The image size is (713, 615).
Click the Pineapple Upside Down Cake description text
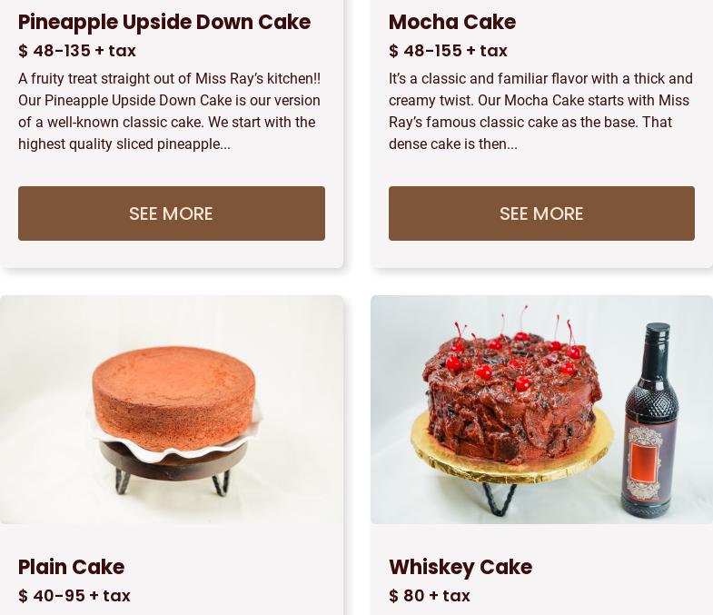pos(170,112)
